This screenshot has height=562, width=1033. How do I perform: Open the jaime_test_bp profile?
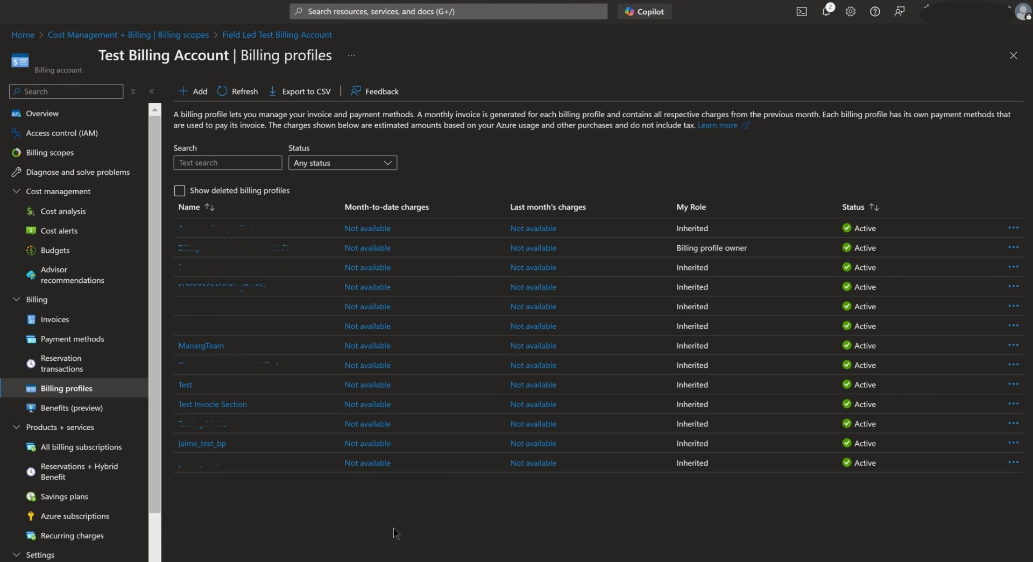pos(202,444)
